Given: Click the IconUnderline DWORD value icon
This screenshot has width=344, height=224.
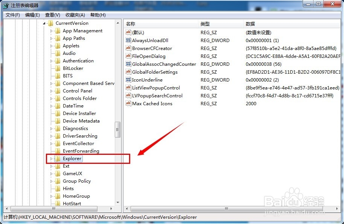Looking at the screenshot, I should point(128,80).
